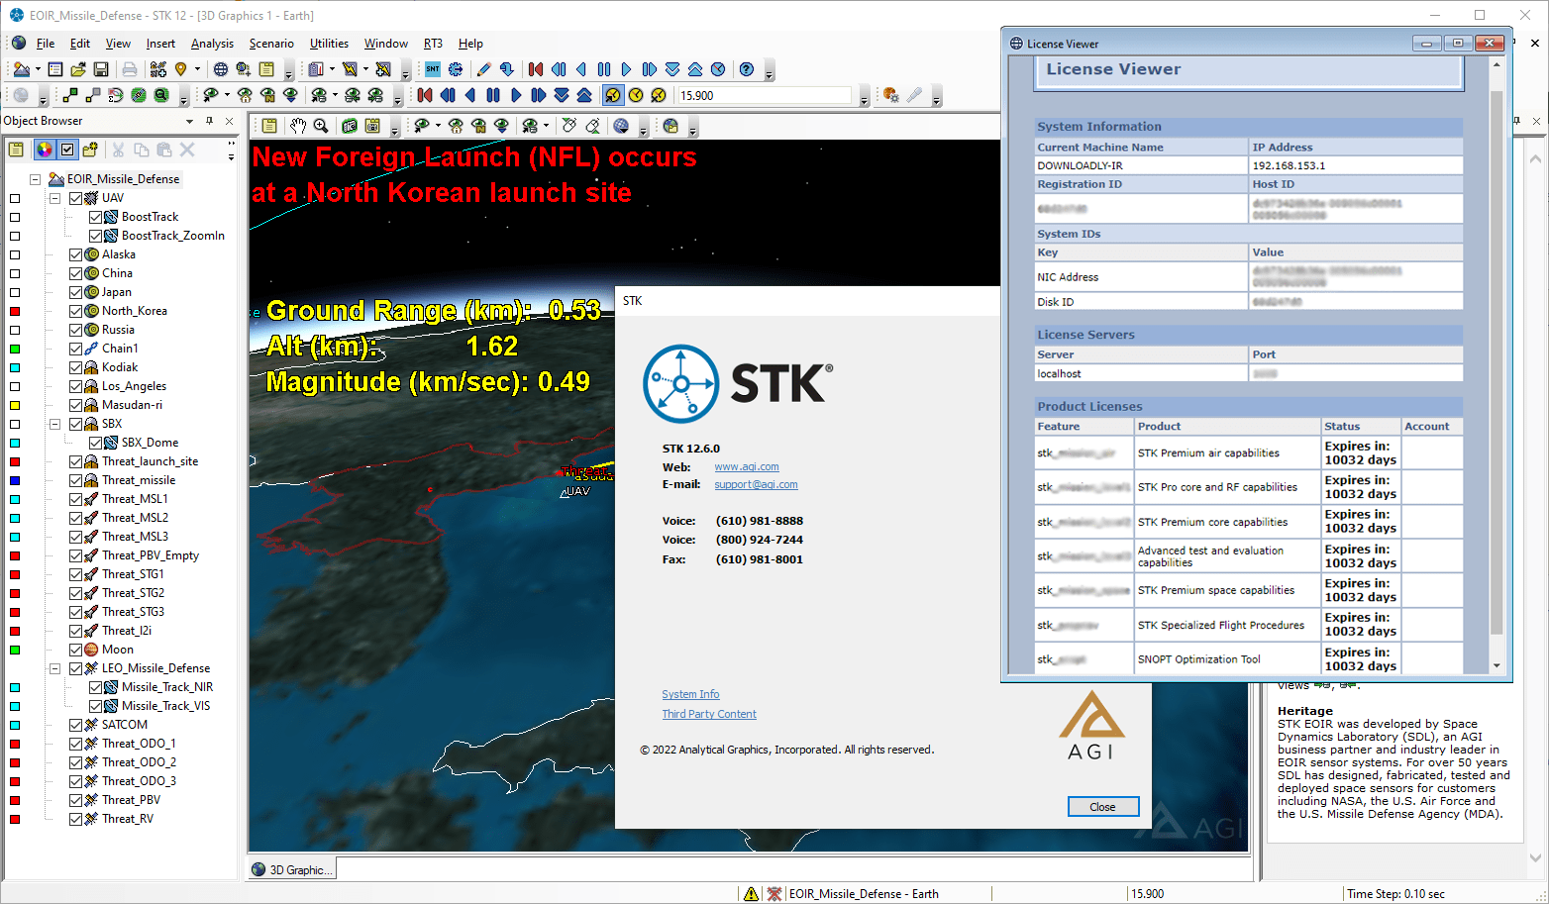Collapse the SBX tree node

coord(55,424)
